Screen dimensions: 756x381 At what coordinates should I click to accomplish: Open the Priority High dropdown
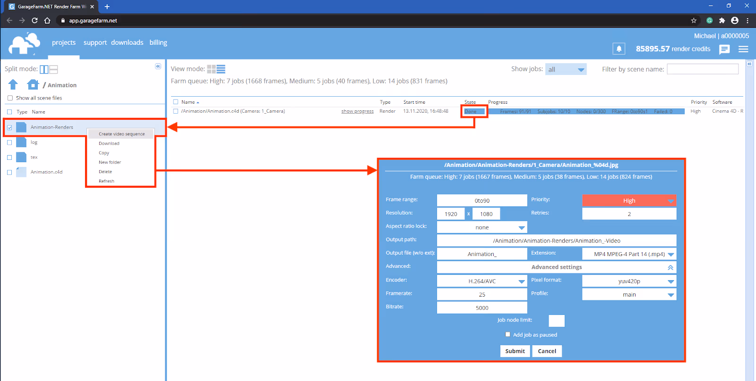point(629,200)
